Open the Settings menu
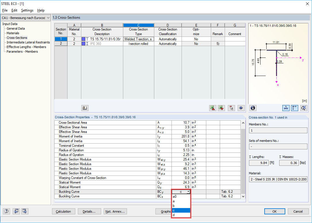Viewport: 312px width, 223px height. click(27, 10)
